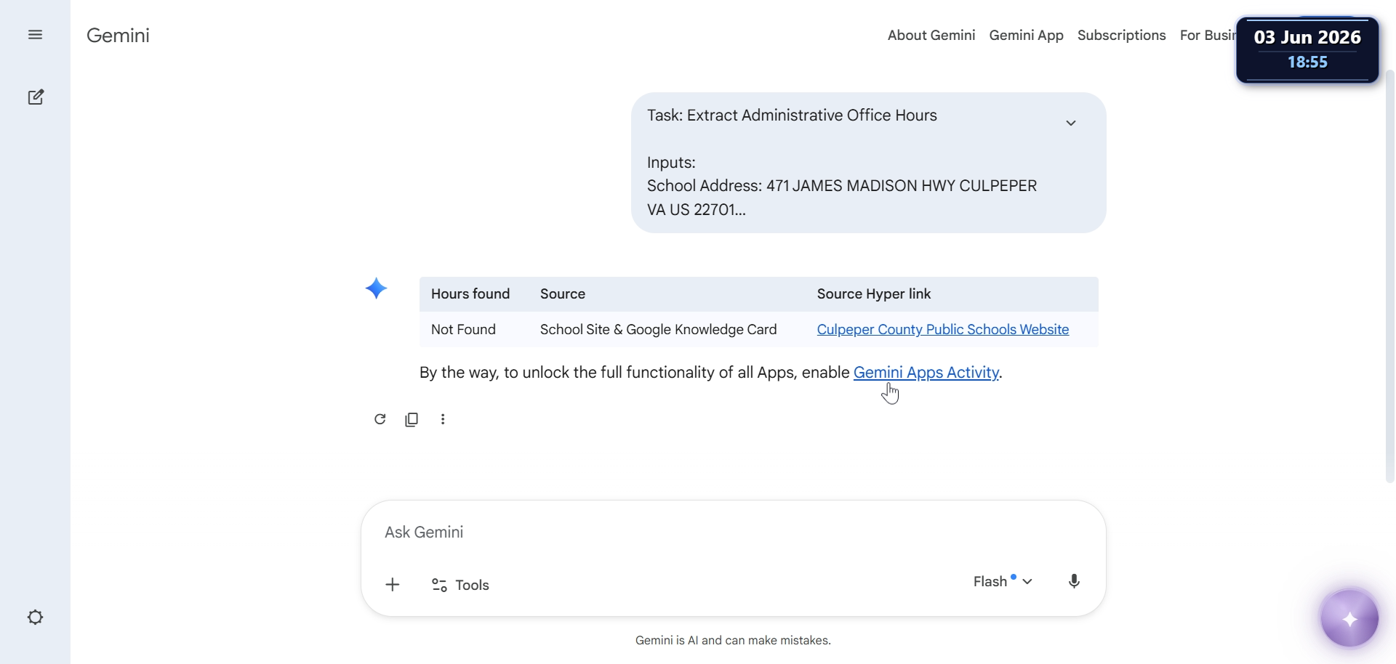This screenshot has height=664, width=1396.
Task: Click the 'Gemini is AI and can make mistakes' note
Action: (733, 641)
